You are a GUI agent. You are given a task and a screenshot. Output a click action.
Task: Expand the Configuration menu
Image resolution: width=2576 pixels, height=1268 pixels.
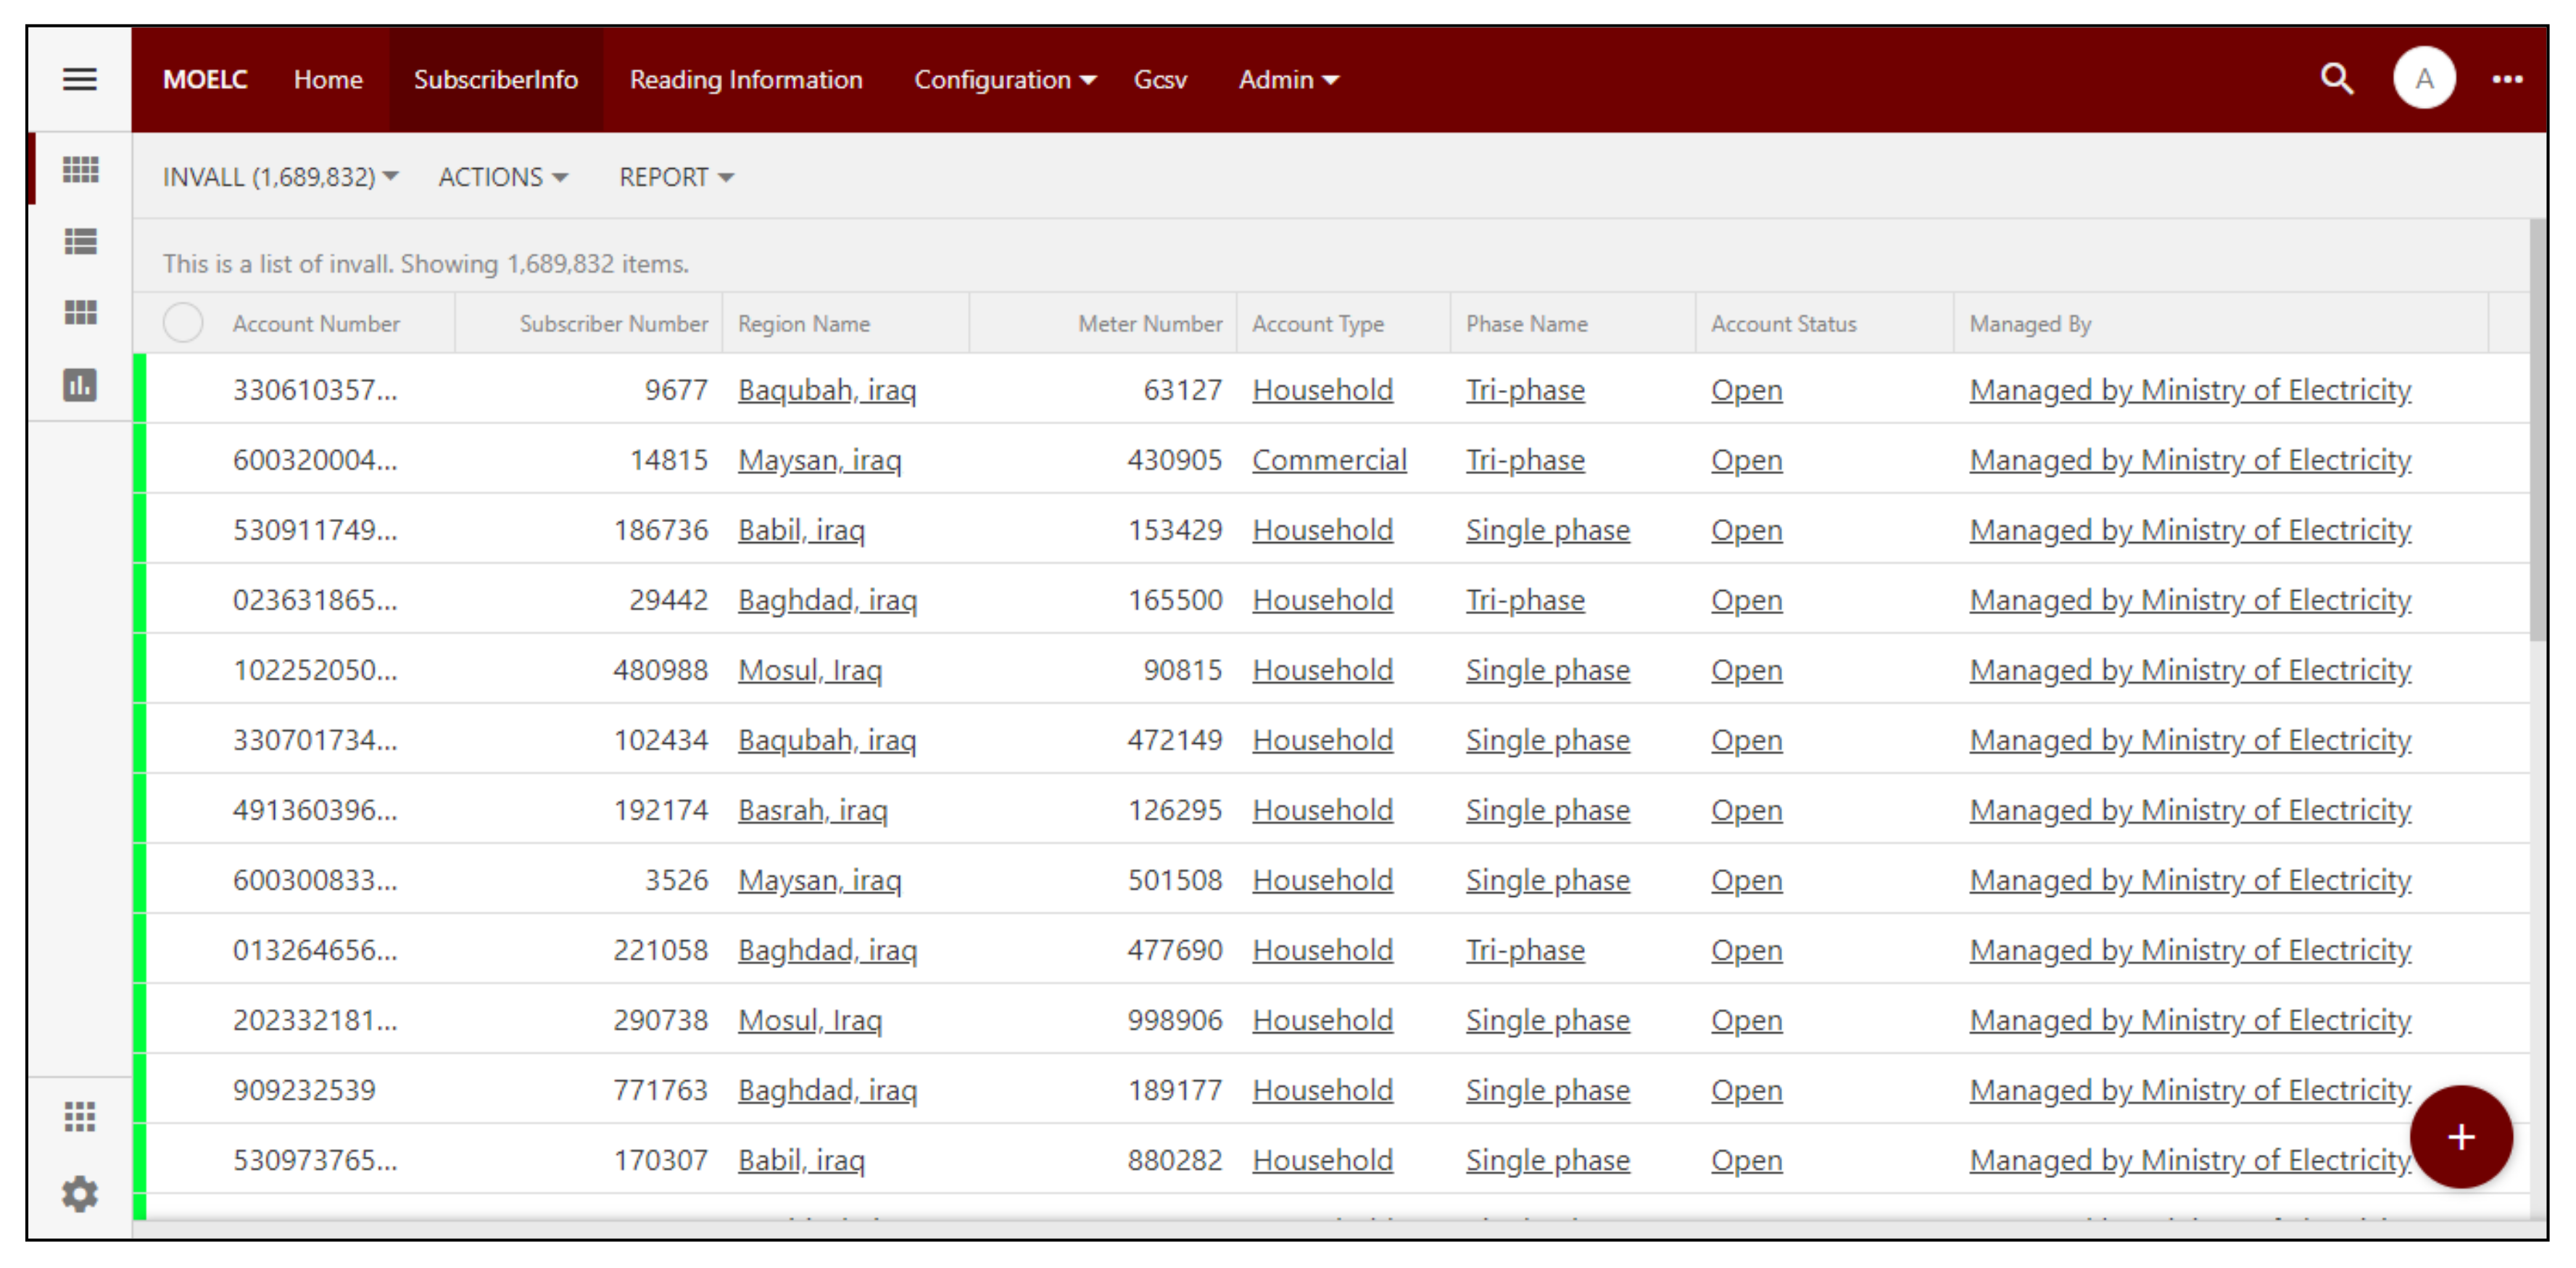[x=1004, y=79]
